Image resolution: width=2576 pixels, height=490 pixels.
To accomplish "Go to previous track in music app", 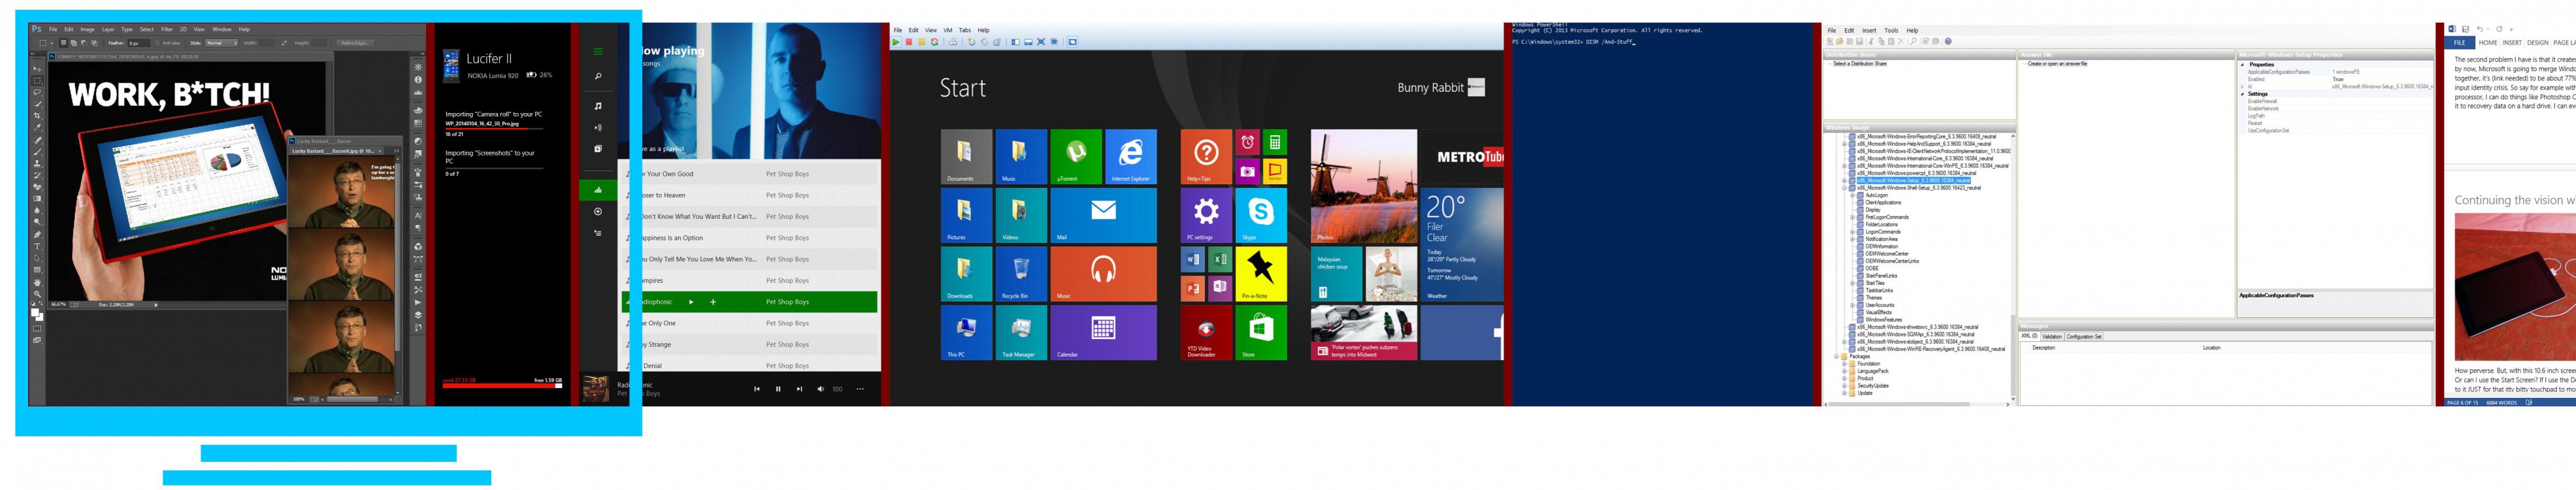I will tap(756, 389).
